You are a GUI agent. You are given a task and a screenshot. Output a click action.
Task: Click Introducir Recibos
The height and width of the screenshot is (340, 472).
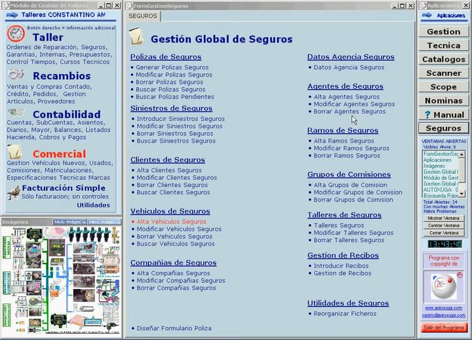click(x=341, y=266)
